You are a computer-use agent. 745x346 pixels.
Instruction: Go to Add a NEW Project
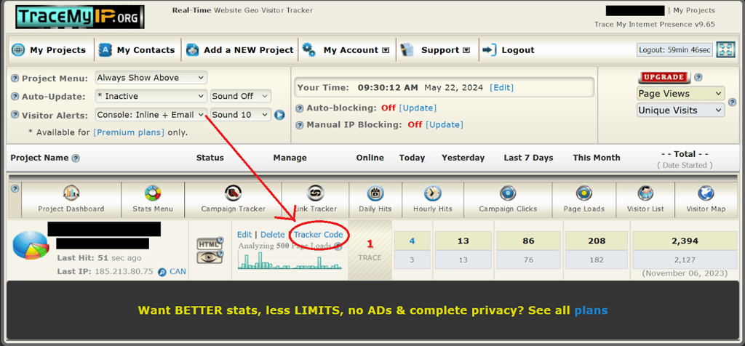coord(240,50)
